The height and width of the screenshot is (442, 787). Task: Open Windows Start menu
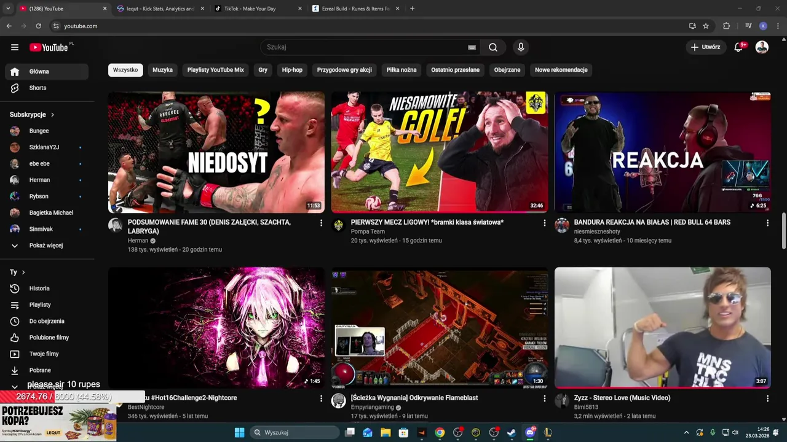(x=239, y=432)
